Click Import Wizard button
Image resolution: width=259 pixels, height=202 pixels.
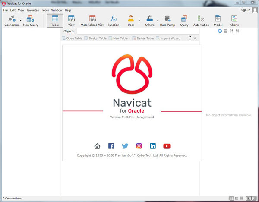(x=168, y=38)
